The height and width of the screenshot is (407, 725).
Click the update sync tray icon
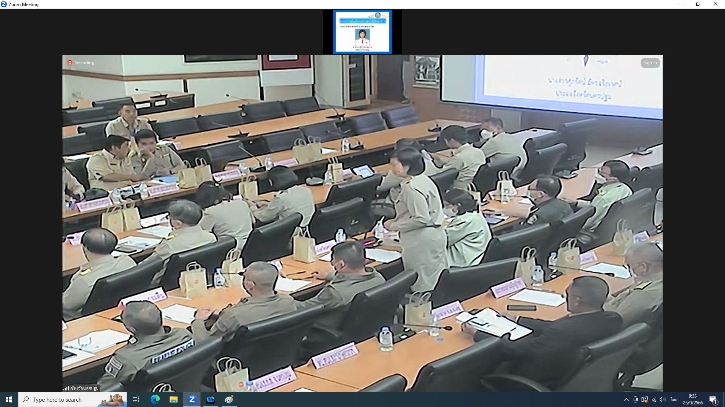click(x=645, y=399)
